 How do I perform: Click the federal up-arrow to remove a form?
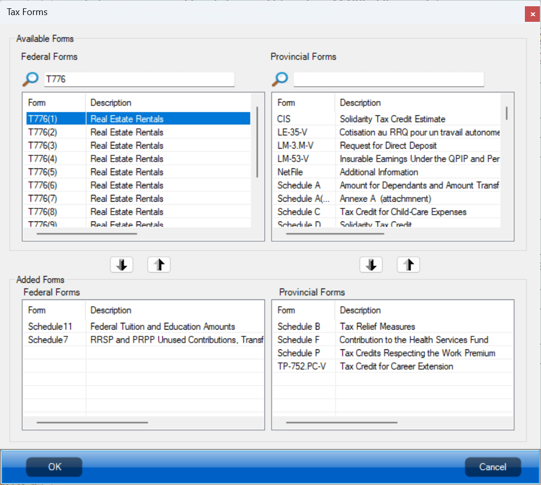click(159, 264)
